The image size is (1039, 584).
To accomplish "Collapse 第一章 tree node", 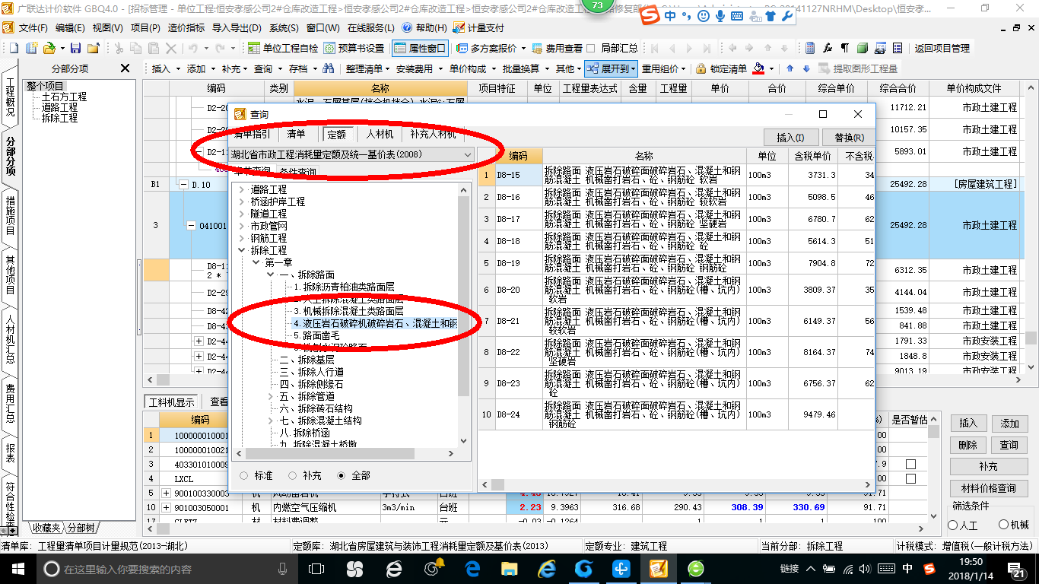I will tap(256, 262).
